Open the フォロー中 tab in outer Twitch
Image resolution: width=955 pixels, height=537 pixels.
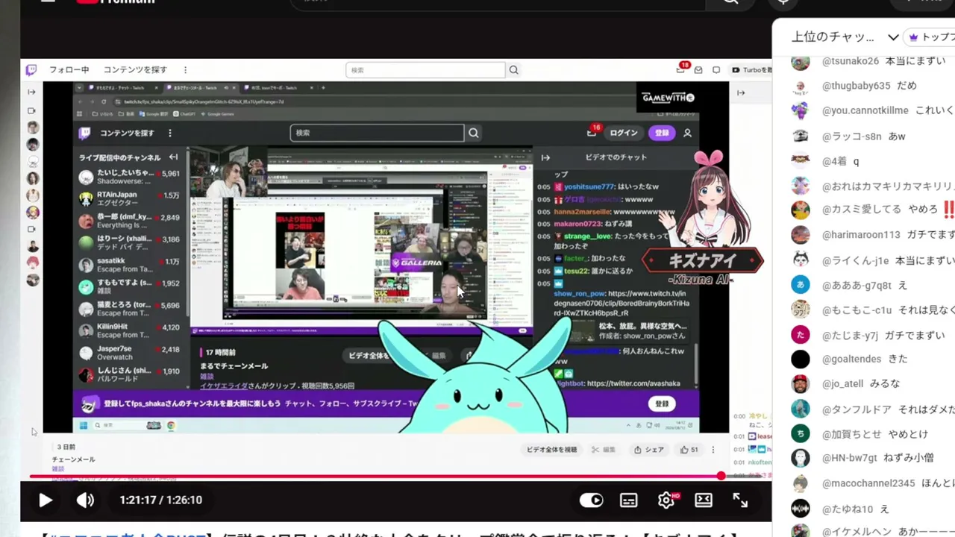pos(69,70)
